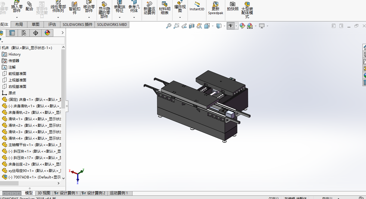Select 传感器 (Sensors) in feature tree
This screenshot has height=199, width=366.
[14, 61]
